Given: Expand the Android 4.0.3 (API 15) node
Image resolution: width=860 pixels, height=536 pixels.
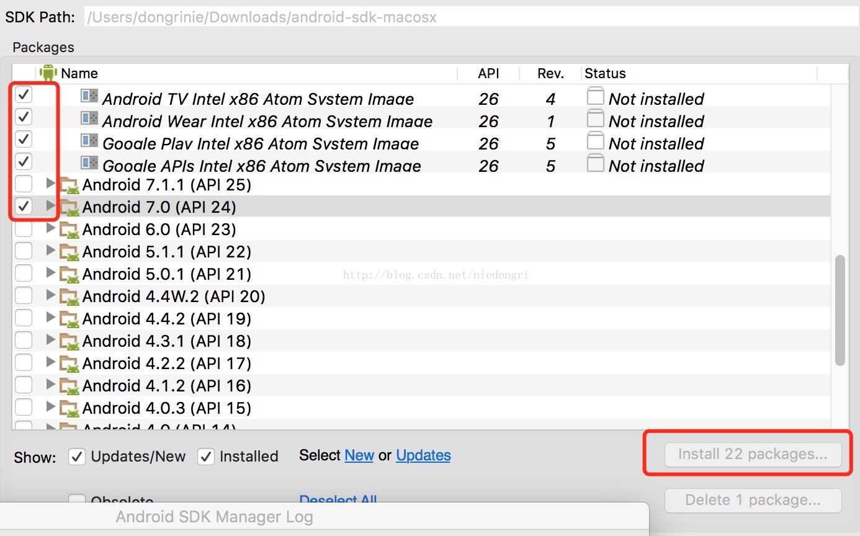Looking at the screenshot, I should (x=51, y=407).
